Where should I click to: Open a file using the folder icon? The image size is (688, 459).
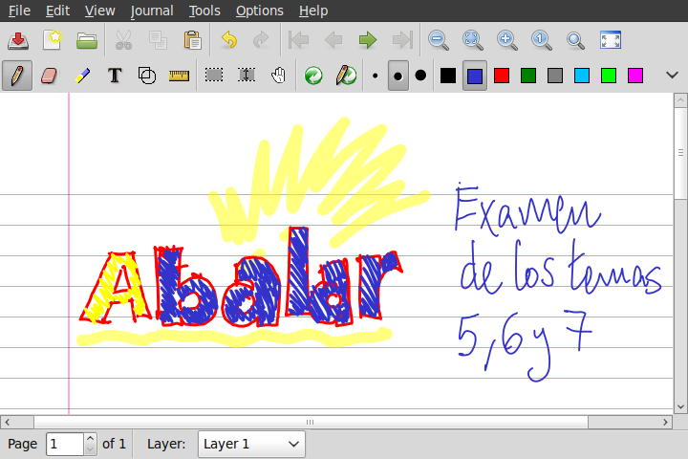click(x=87, y=40)
